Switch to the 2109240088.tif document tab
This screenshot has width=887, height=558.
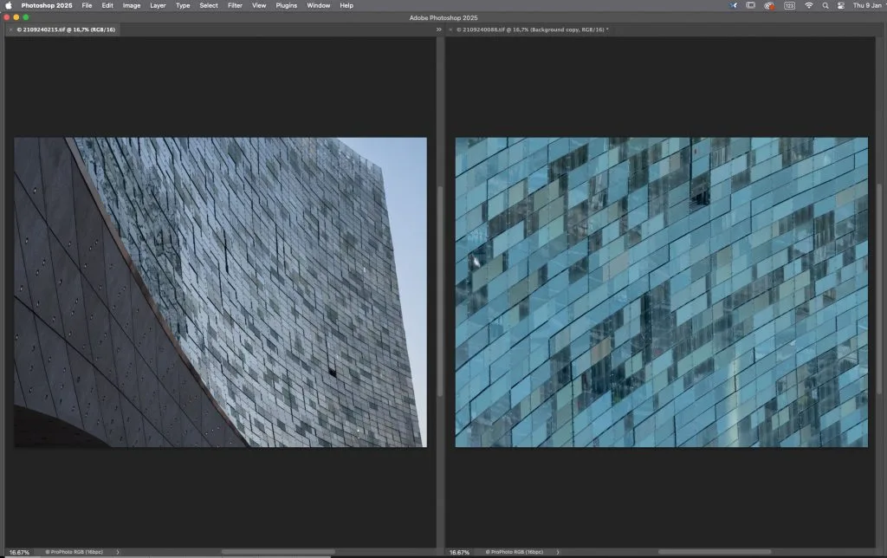pyautogui.click(x=532, y=29)
